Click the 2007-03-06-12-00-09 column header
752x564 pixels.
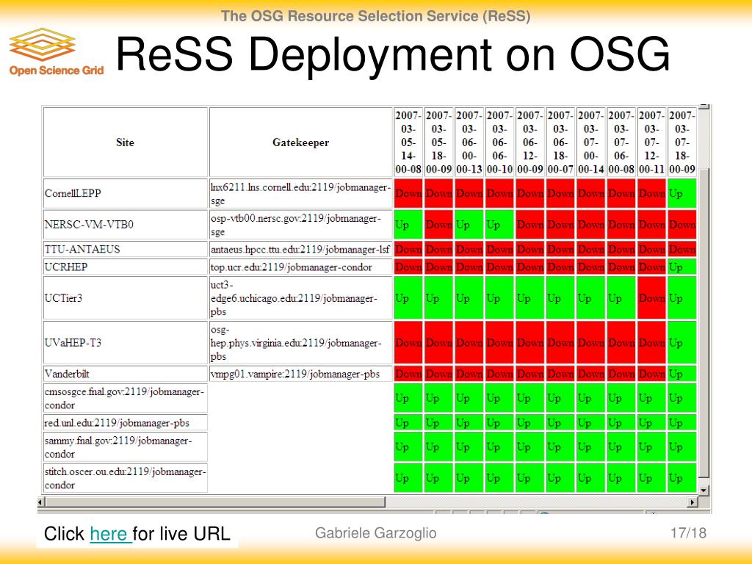pyautogui.click(x=530, y=142)
